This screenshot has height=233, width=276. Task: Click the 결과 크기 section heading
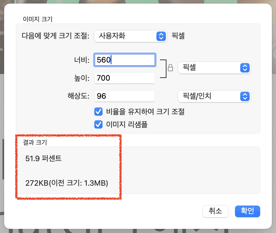(x=35, y=143)
